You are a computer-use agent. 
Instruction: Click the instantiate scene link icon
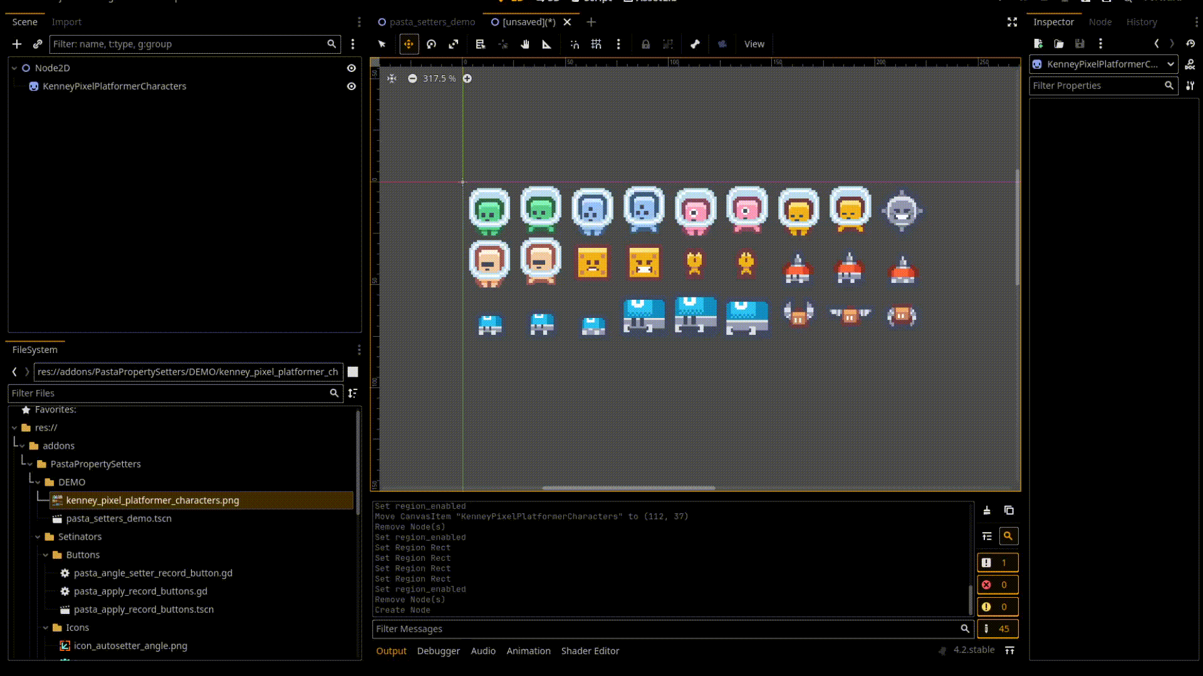coord(38,44)
